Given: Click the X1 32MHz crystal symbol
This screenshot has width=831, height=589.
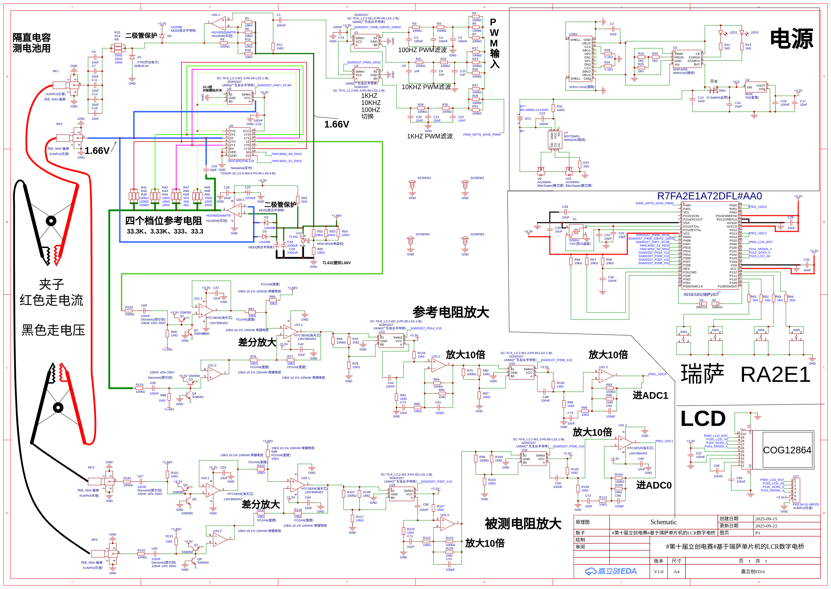Looking at the screenshot, I should click(x=575, y=231).
